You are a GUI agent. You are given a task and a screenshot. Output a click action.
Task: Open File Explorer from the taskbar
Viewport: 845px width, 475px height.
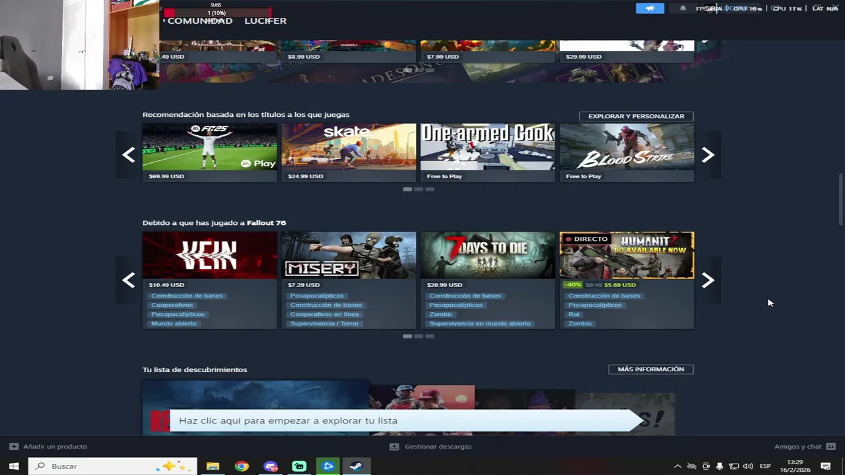(213, 466)
